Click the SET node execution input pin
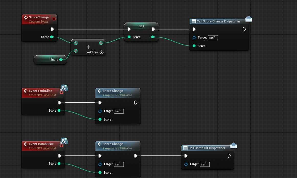 (129, 29)
